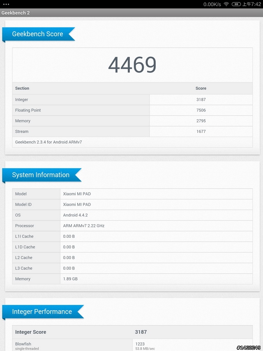Image resolution: width=263 pixels, height=351 pixels.
Task: Select the Memory score 2795
Action: click(x=201, y=121)
